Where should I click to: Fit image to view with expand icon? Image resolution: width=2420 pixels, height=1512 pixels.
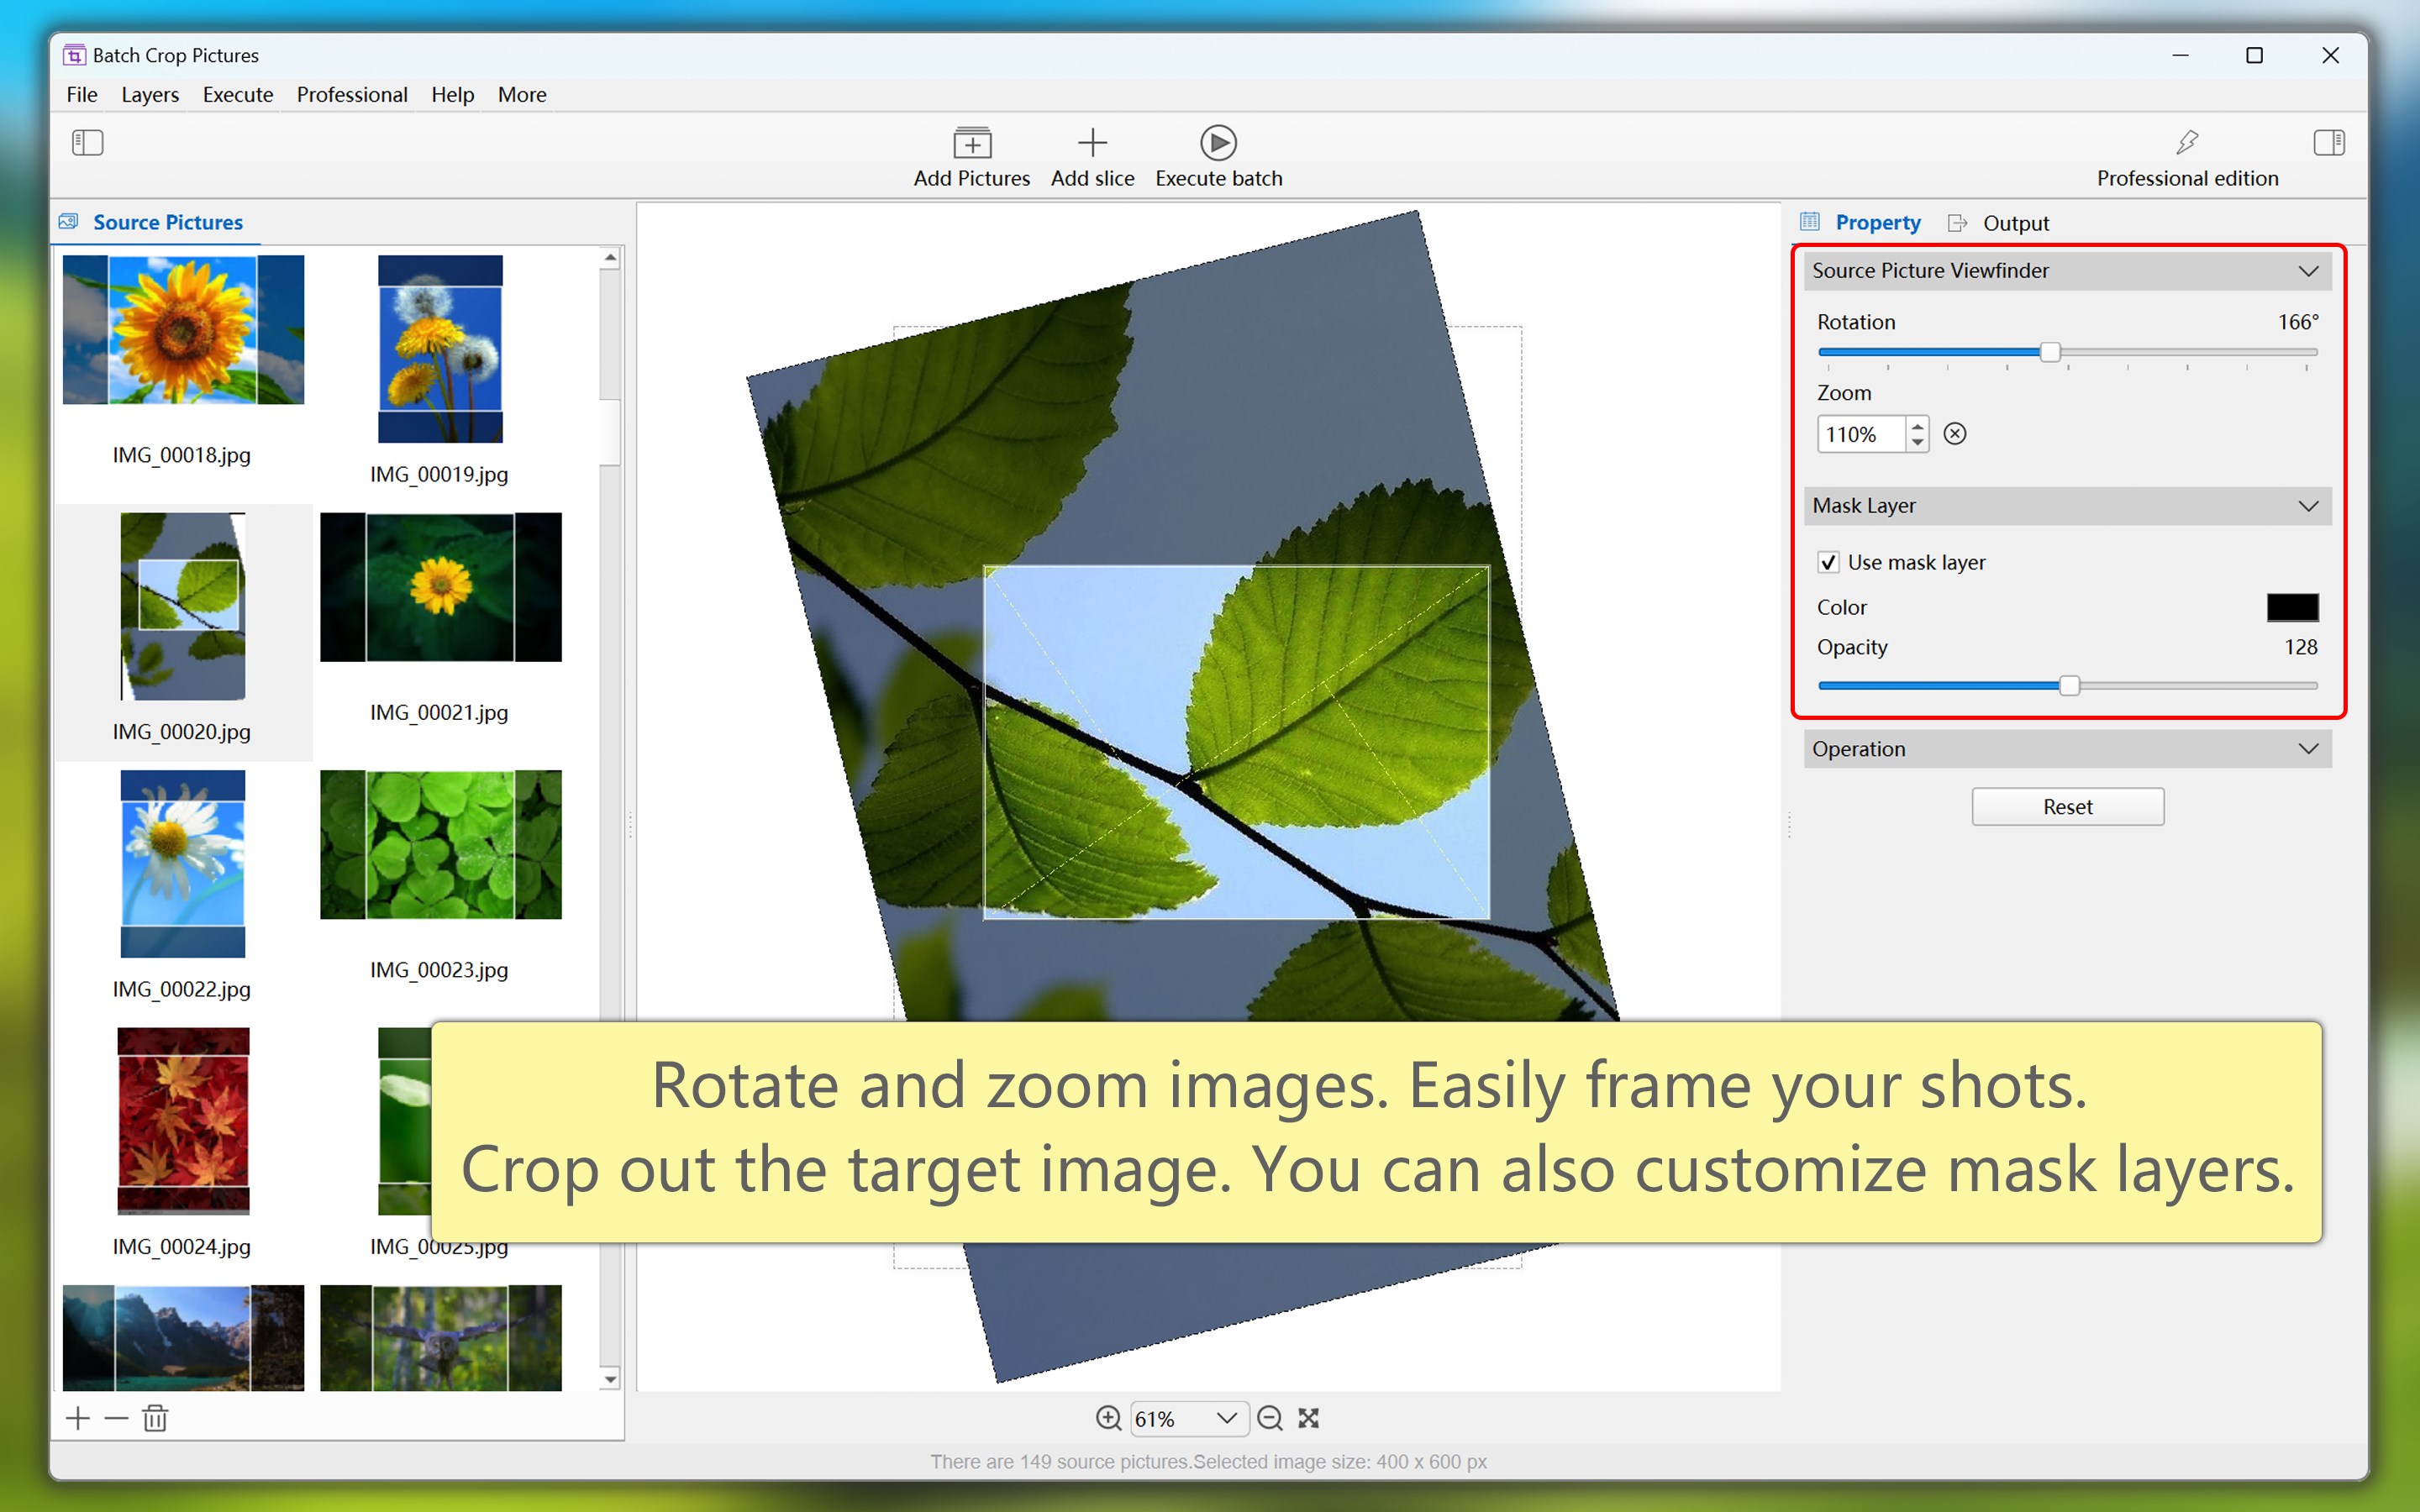coord(1308,1418)
